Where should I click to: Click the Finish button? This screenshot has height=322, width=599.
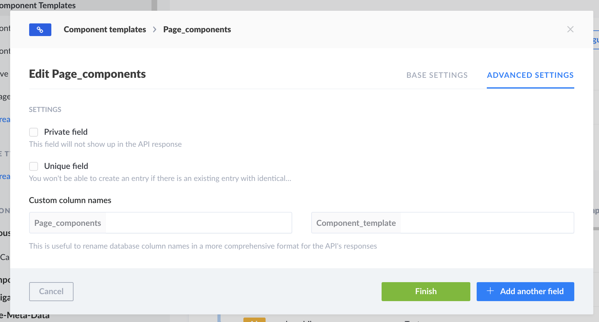pyautogui.click(x=426, y=291)
